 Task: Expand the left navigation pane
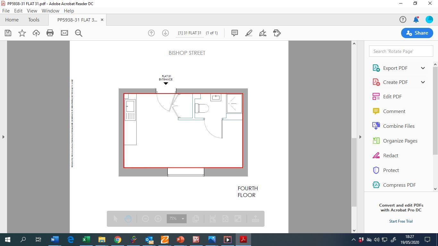tap(3, 137)
